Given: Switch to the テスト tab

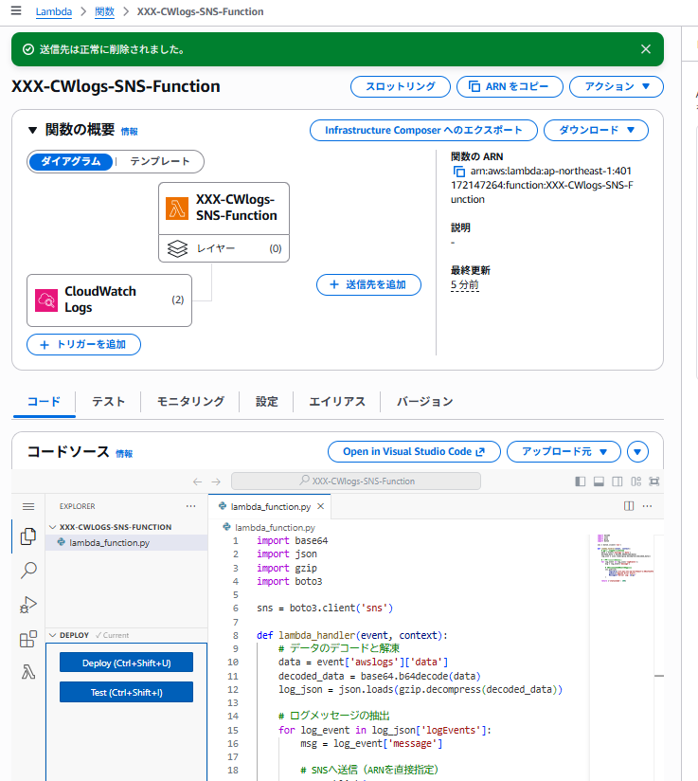Looking at the screenshot, I should 108,402.
